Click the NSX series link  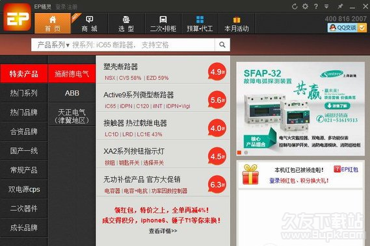coord(110,78)
